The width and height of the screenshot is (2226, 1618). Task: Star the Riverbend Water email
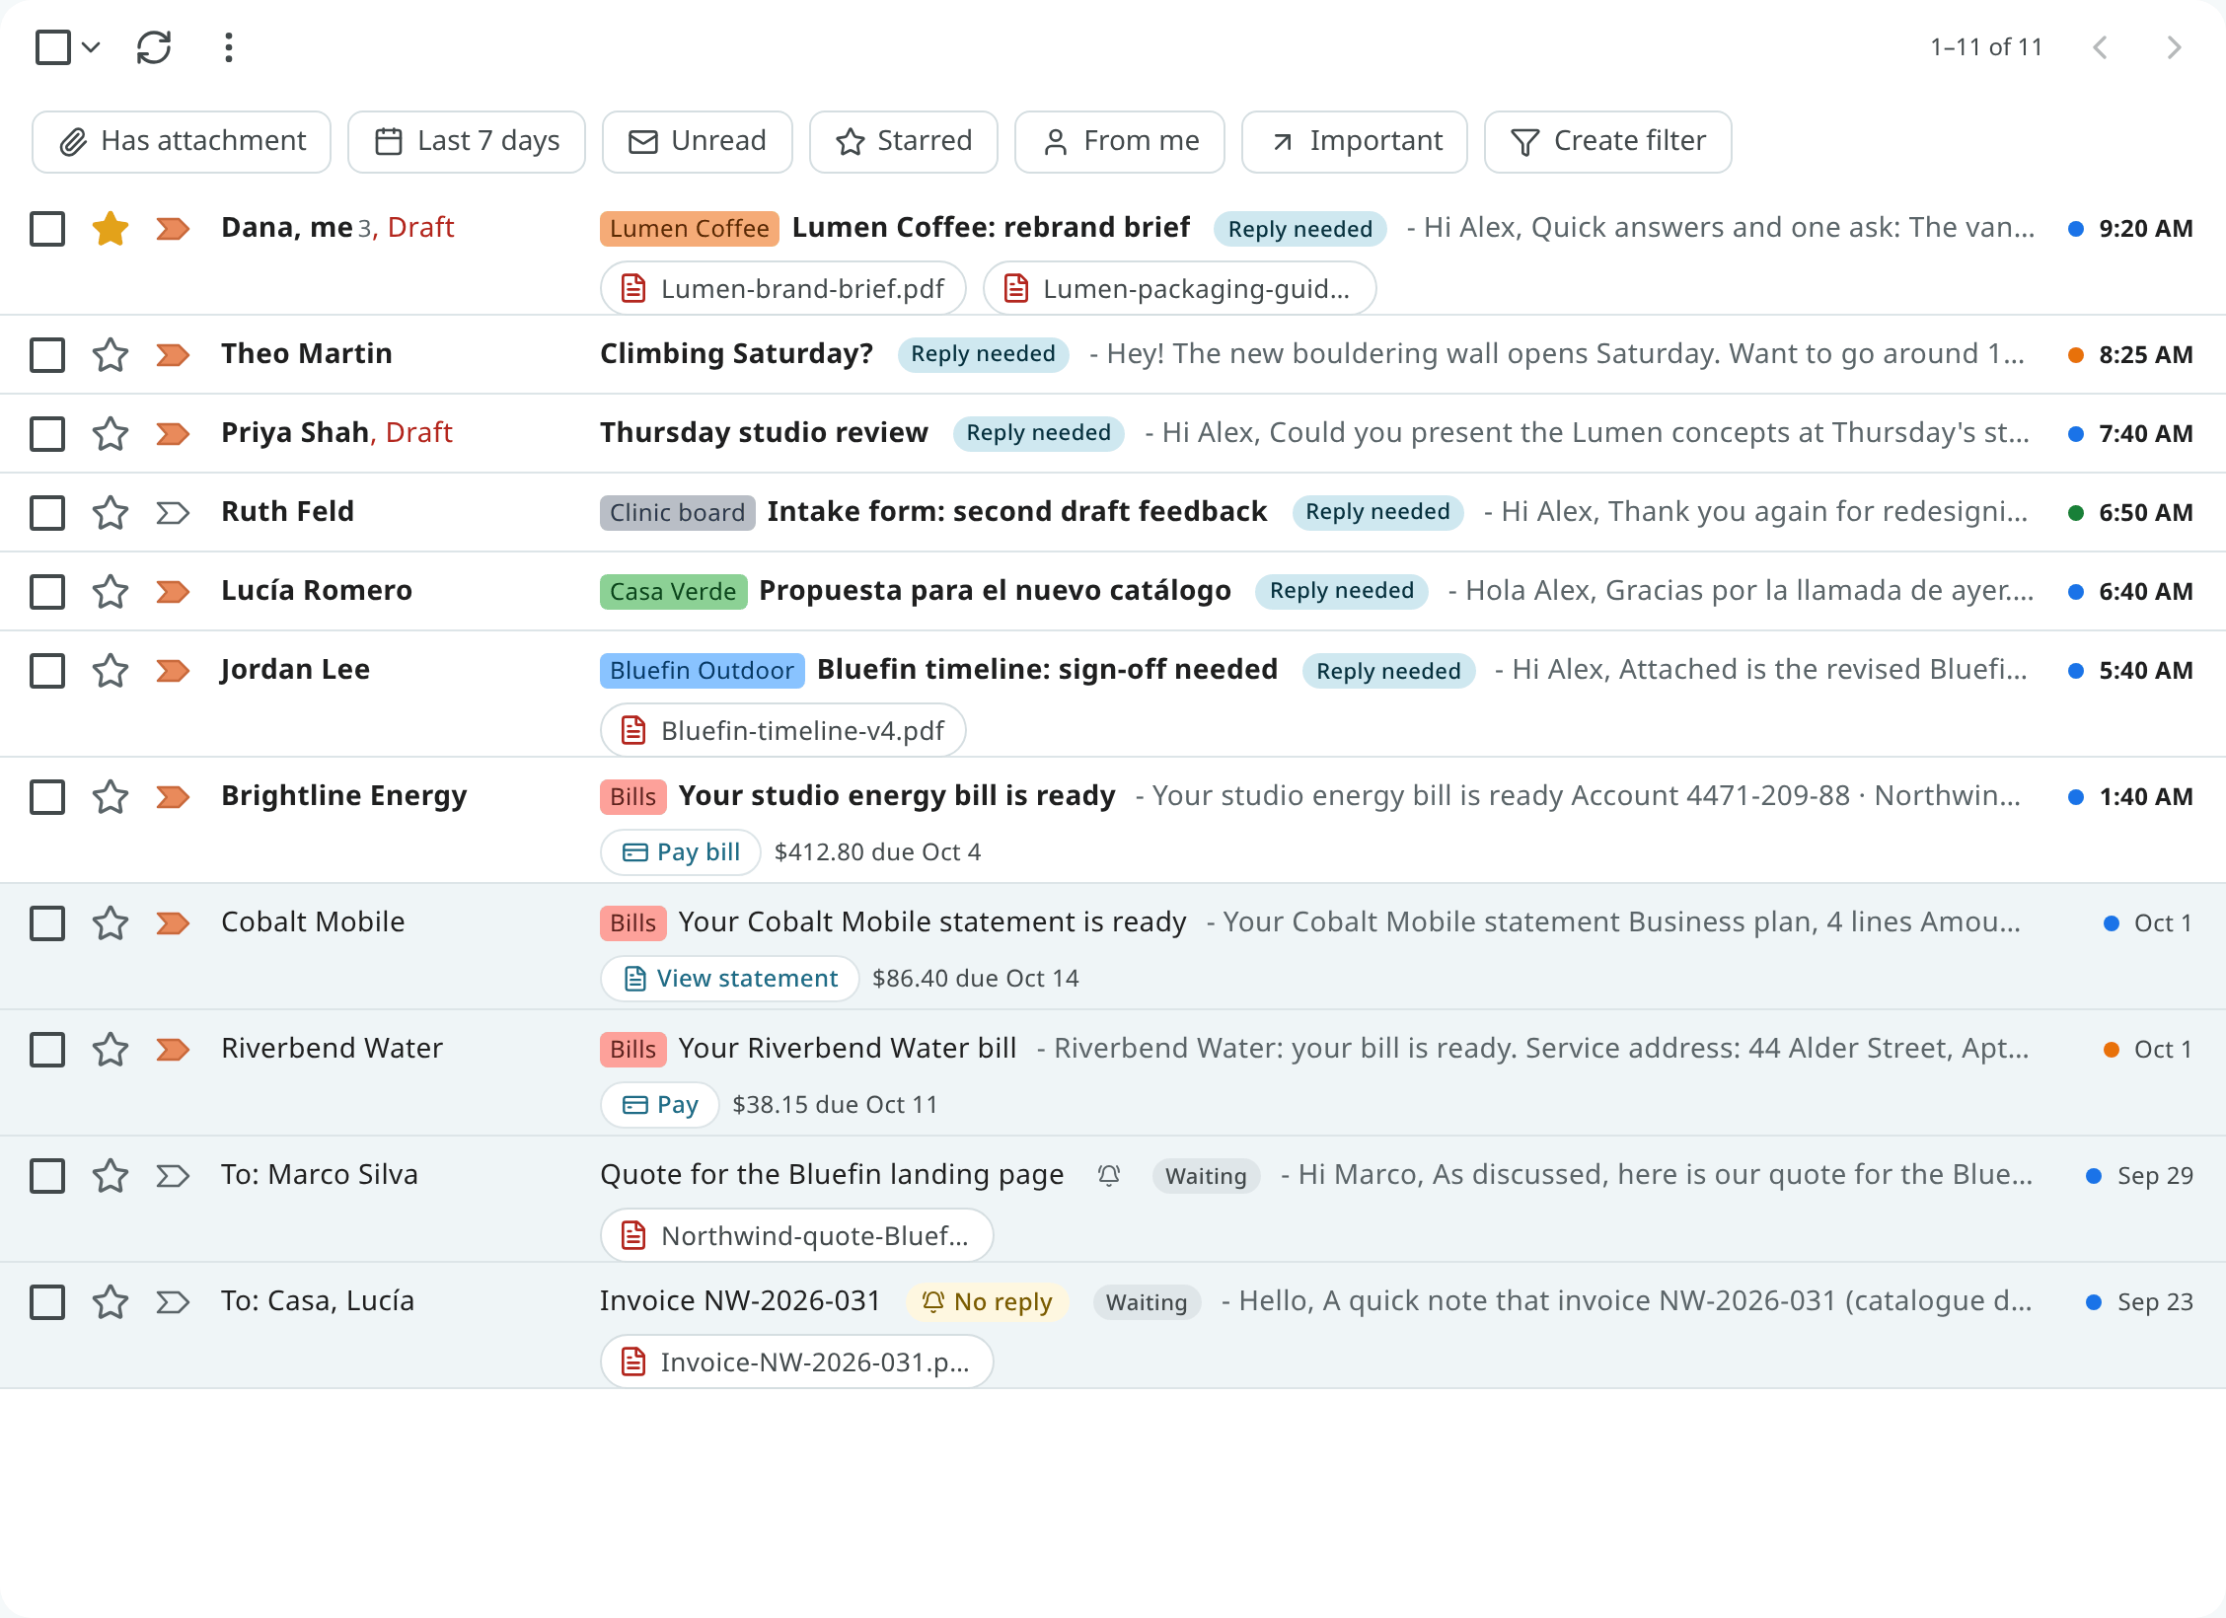pyautogui.click(x=111, y=1049)
